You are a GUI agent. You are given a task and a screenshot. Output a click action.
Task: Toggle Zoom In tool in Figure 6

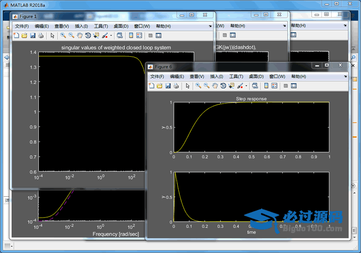(198, 86)
